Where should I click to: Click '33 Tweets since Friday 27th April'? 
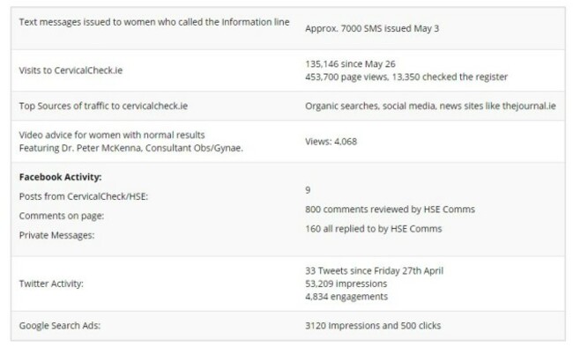pyautogui.click(x=374, y=271)
